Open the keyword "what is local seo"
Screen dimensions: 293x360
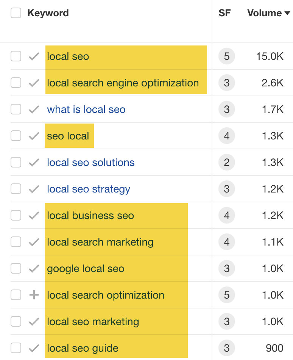(86, 109)
